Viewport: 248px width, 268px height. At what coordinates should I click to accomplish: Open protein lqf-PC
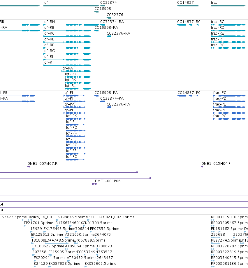coord(71,145)
